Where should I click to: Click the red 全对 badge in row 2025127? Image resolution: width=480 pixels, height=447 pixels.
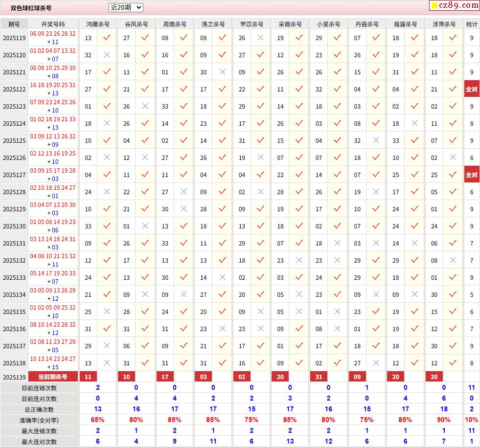tap(471, 175)
